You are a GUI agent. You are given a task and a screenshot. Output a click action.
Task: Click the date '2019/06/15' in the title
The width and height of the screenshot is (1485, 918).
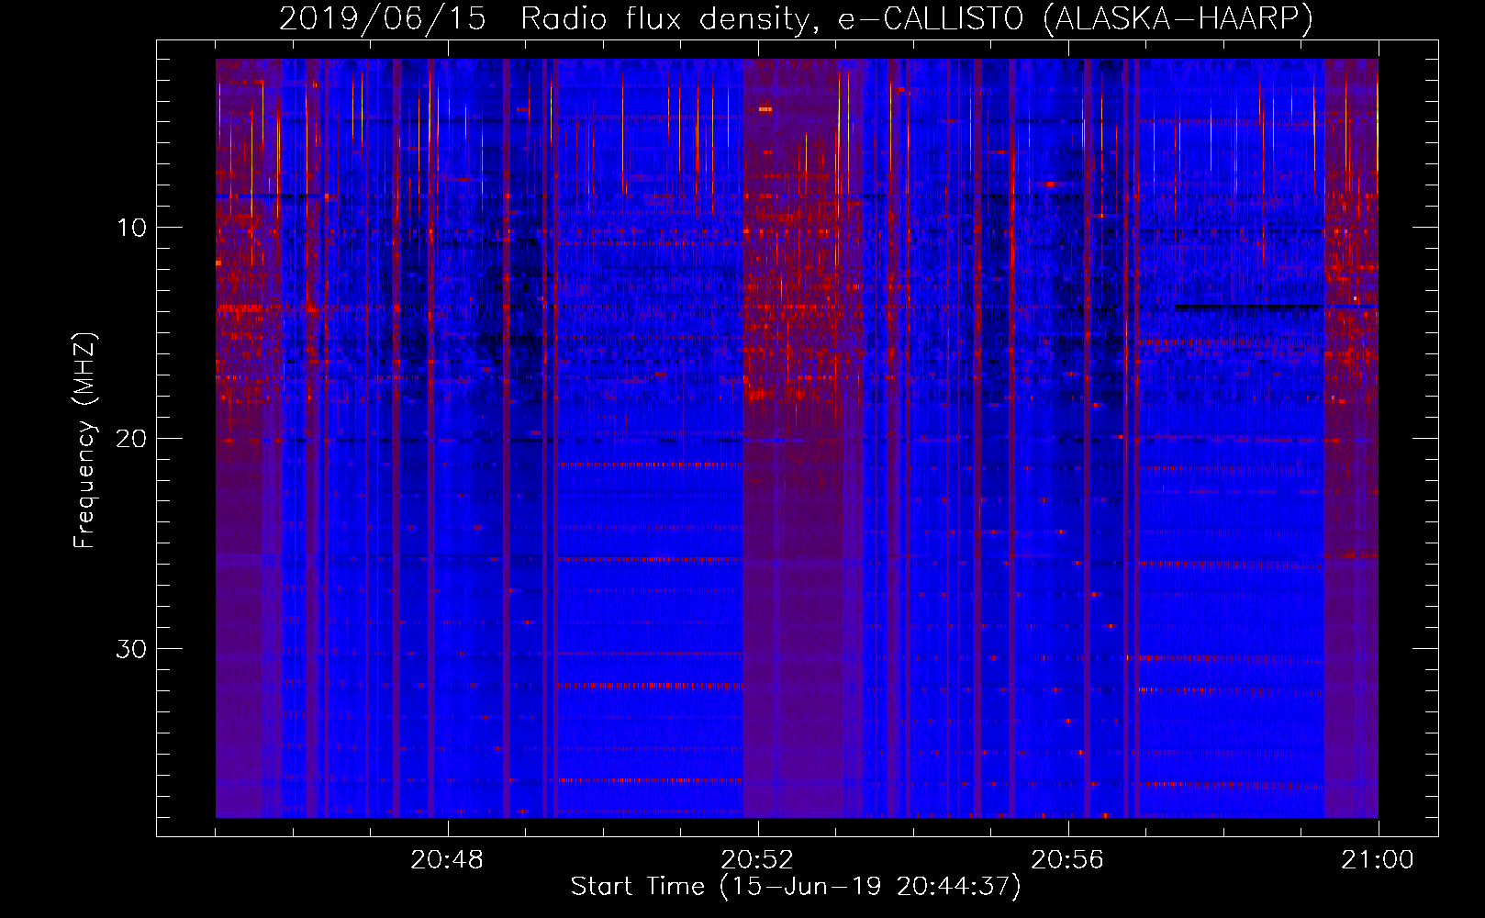click(x=383, y=18)
